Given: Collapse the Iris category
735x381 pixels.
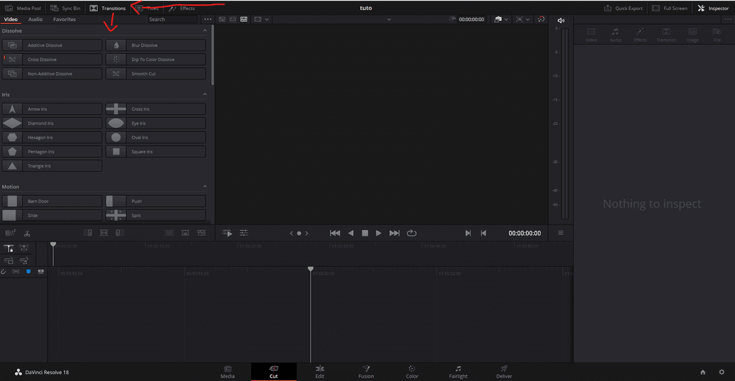Looking at the screenshot, I should point(205,94).
